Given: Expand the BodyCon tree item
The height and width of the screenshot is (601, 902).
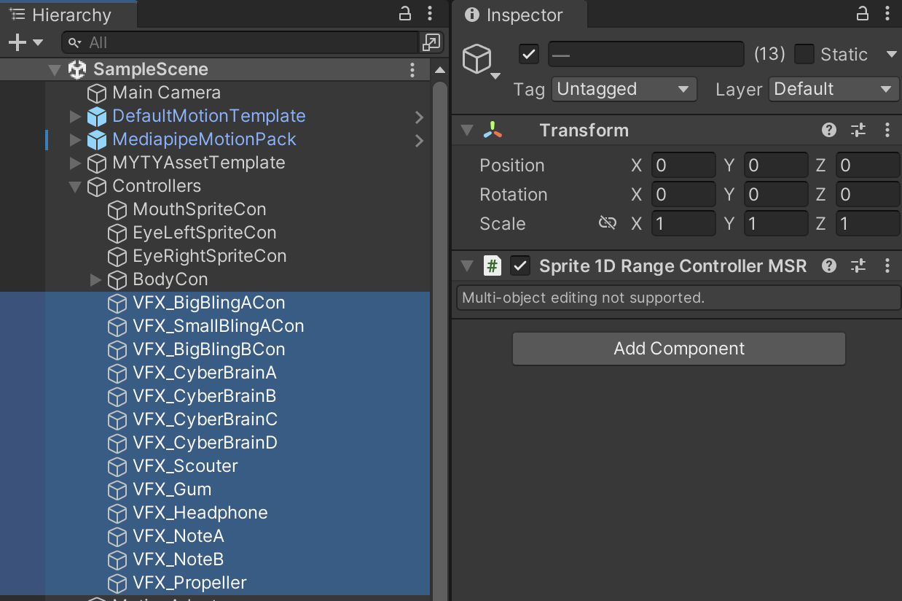Looking at the screenshot, I should pyautogui.click(x=95, y=279).
